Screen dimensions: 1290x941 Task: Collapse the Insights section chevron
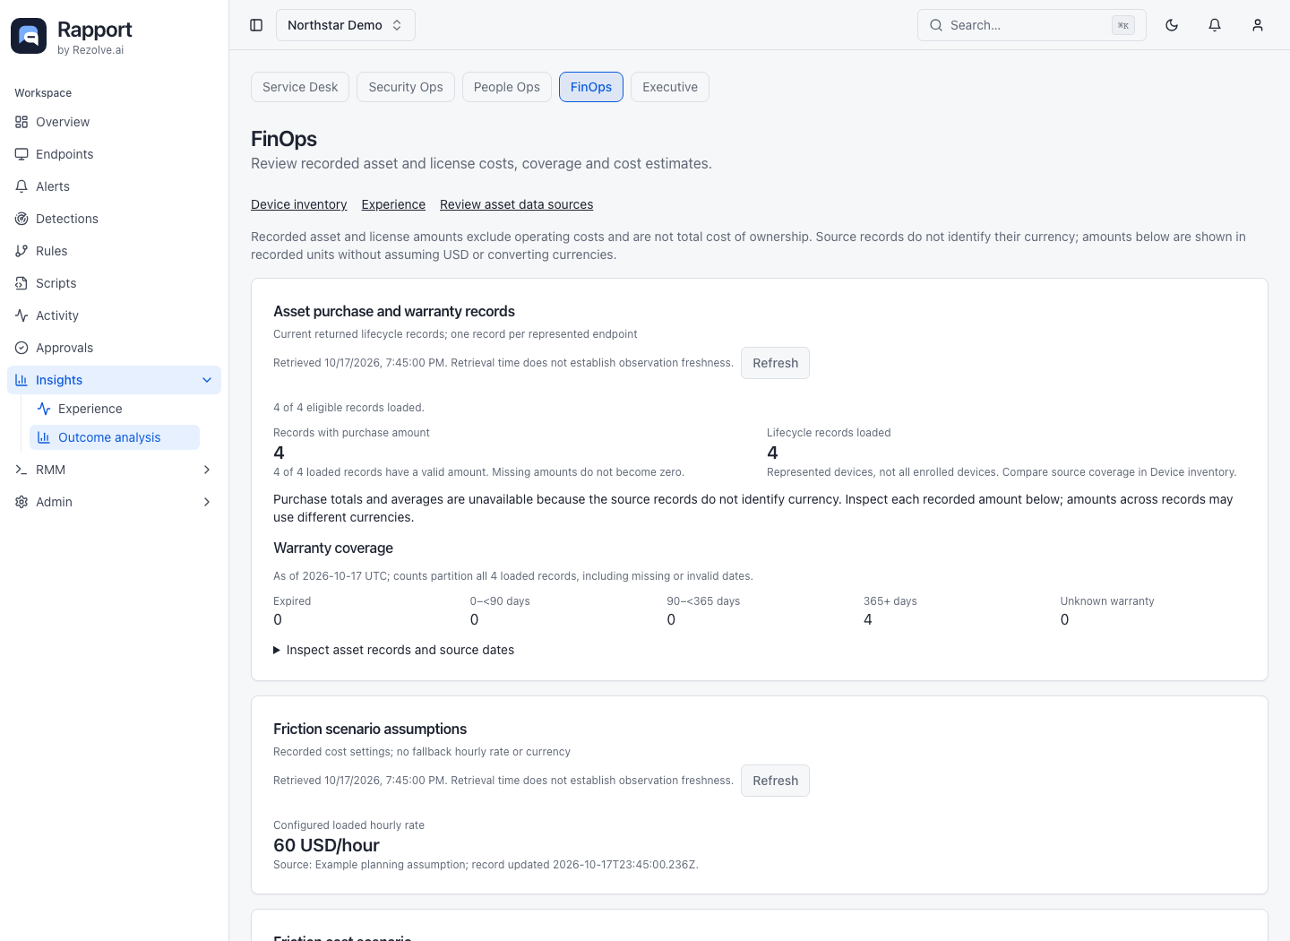[x=207, y=380]
